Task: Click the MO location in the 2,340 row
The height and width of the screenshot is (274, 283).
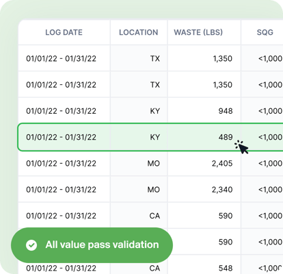Action: [x=154, y=190]
